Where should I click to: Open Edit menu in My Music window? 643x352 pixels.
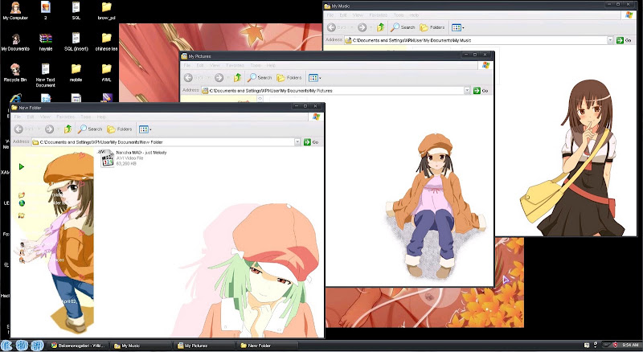coord(343,15)
